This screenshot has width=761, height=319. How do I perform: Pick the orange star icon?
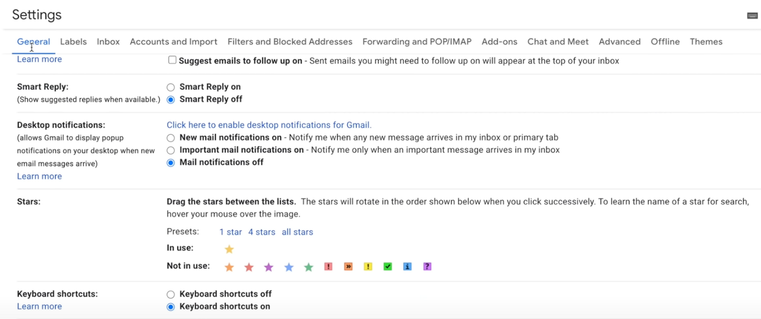point(229,267)
